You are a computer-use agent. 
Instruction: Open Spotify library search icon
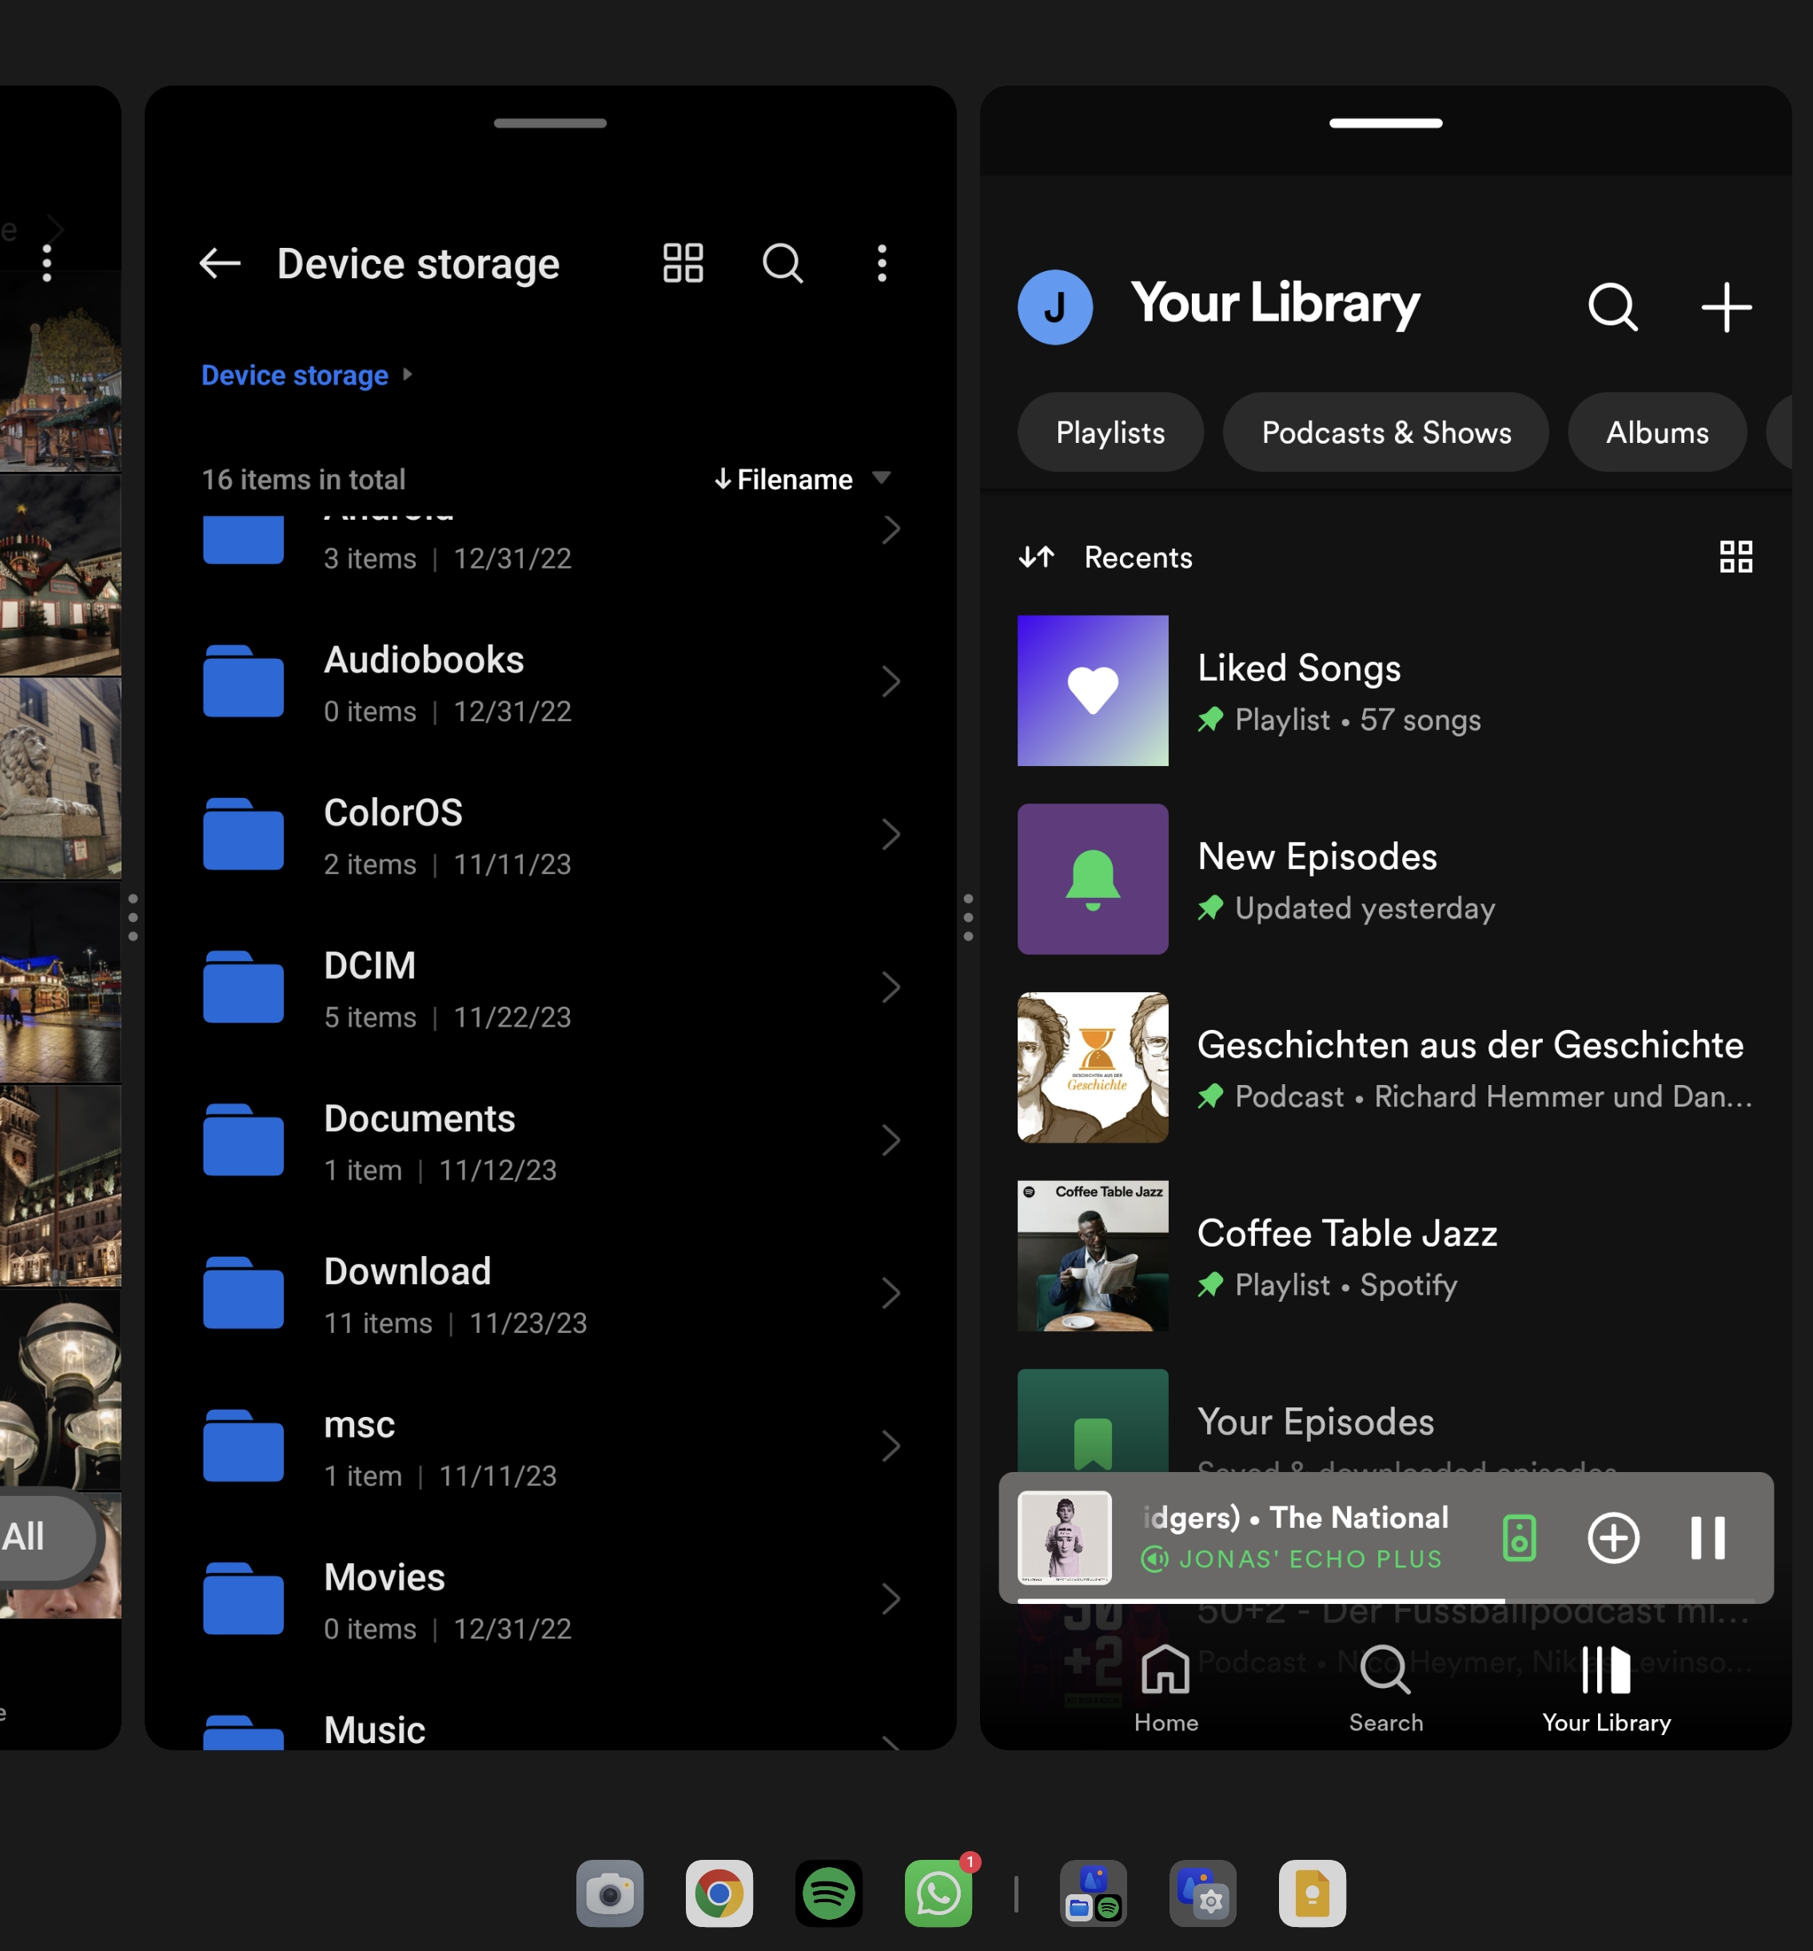[1613, 307]
